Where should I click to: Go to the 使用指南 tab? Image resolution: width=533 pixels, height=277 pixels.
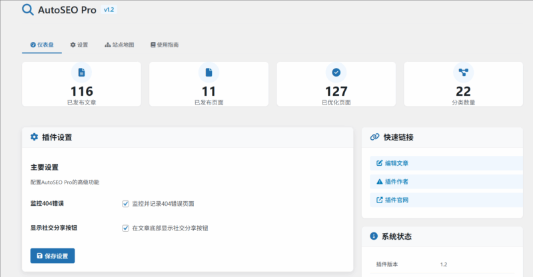164,45
